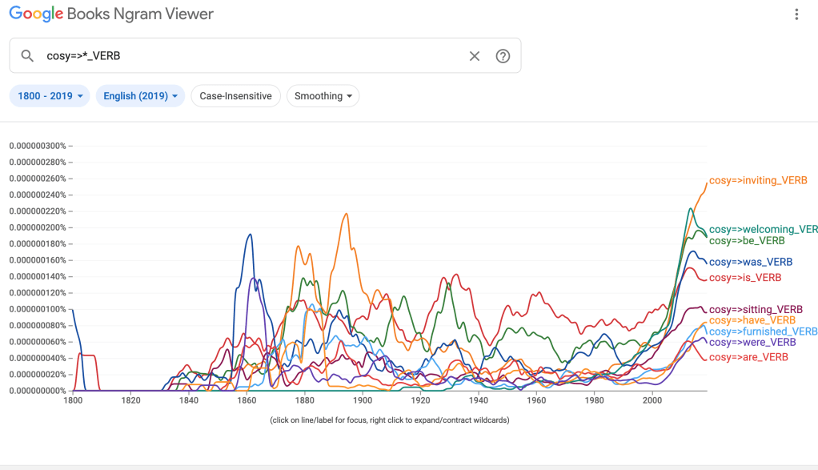
Task: Select the cosy=>welcoming_VERB legend label
Action: (763, 230)
